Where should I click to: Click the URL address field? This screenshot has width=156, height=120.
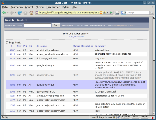(69, 13)
